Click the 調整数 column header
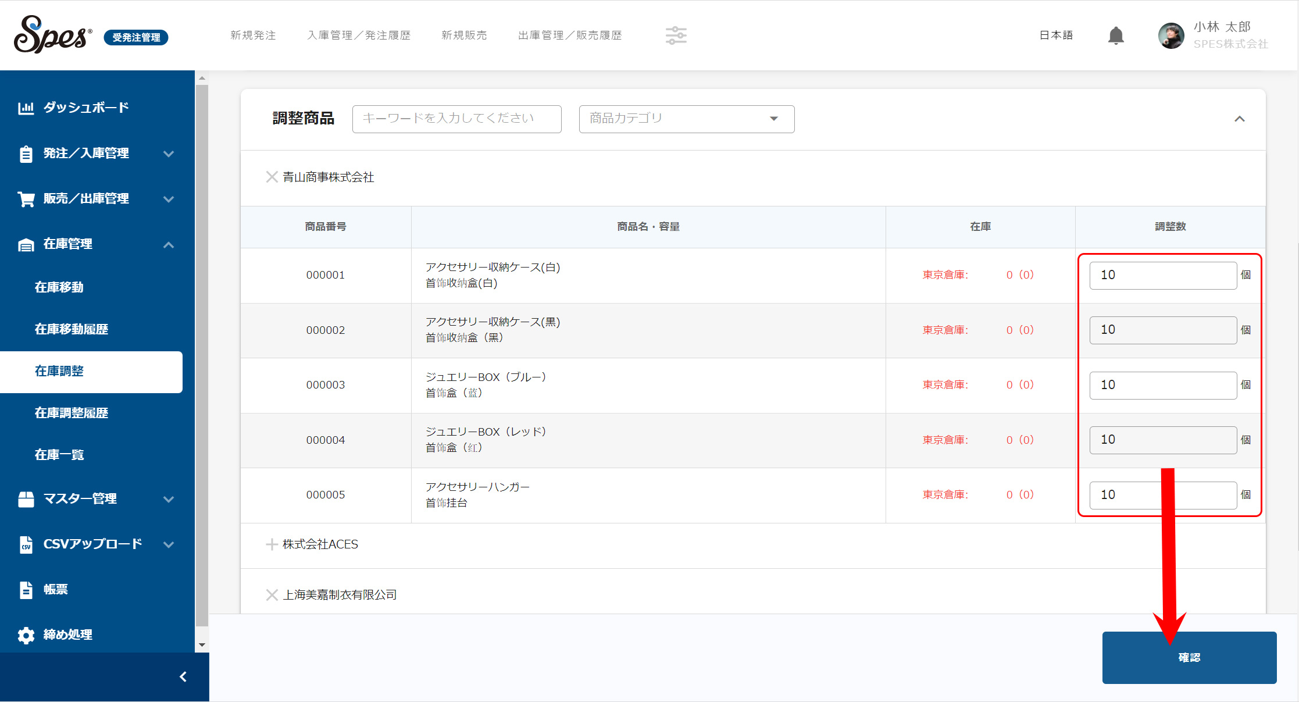 (x=1170, y=227)
